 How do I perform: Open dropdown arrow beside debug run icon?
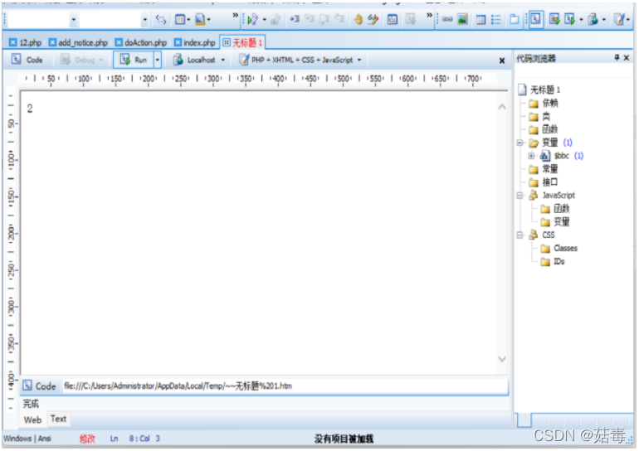(264, 20)
